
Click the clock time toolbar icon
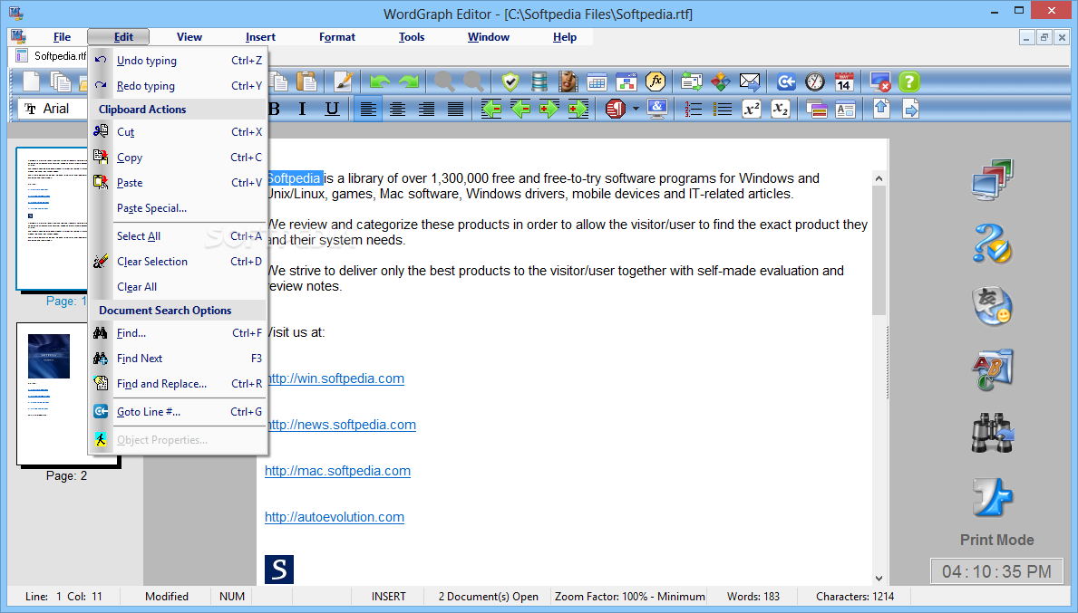click(815, 81)
